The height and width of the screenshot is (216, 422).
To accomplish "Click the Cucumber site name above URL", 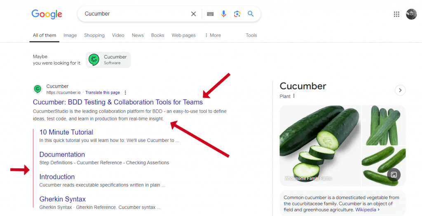I will 57,86.
